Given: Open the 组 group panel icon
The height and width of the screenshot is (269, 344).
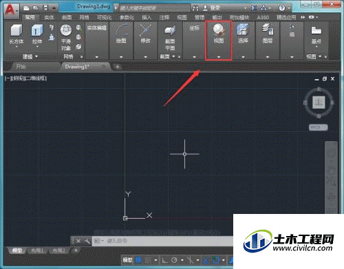Looking at the screenshot, I should (292, 27).
